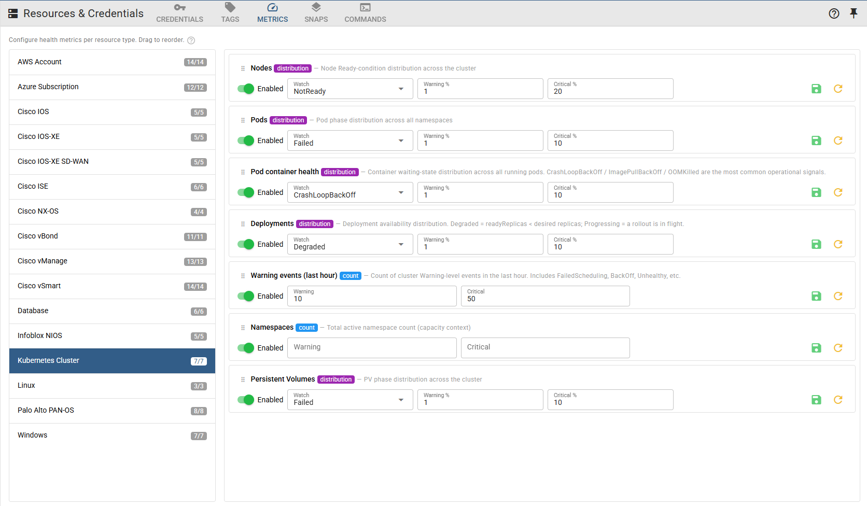Toggle Warning events Enabled switch
The height and width of the screenshot is (506, 867).
click(x=246, y=296)
